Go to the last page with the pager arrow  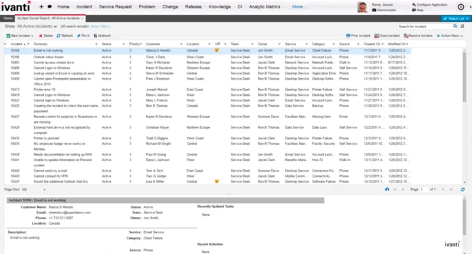click(x=451, y=189)
